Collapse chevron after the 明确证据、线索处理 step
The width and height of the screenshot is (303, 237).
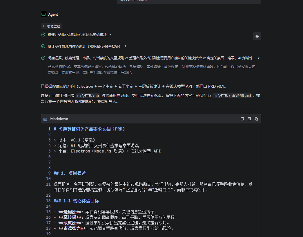(259, 58)
